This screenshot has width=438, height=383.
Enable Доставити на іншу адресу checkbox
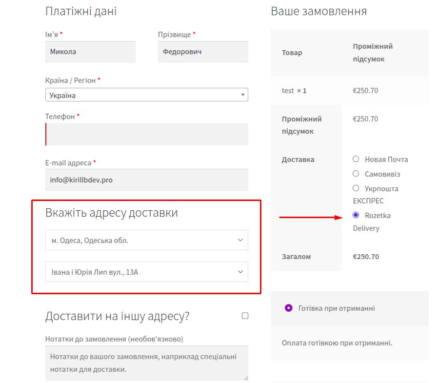pyautogui.click(x=245, y=316)
